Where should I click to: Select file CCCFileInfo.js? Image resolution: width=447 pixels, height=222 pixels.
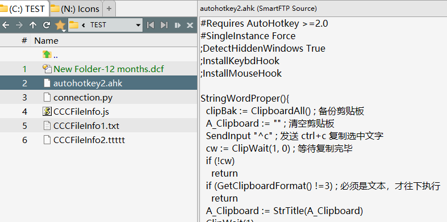[81, 112]
